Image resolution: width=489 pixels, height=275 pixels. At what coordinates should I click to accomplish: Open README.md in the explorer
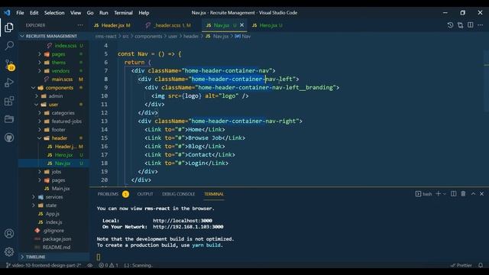56,247
